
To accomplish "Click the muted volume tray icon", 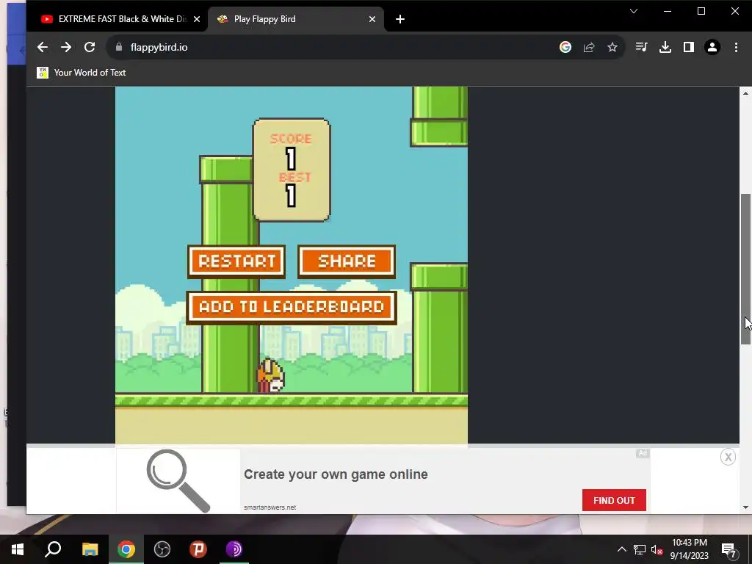I will click(x=657, y=549).
